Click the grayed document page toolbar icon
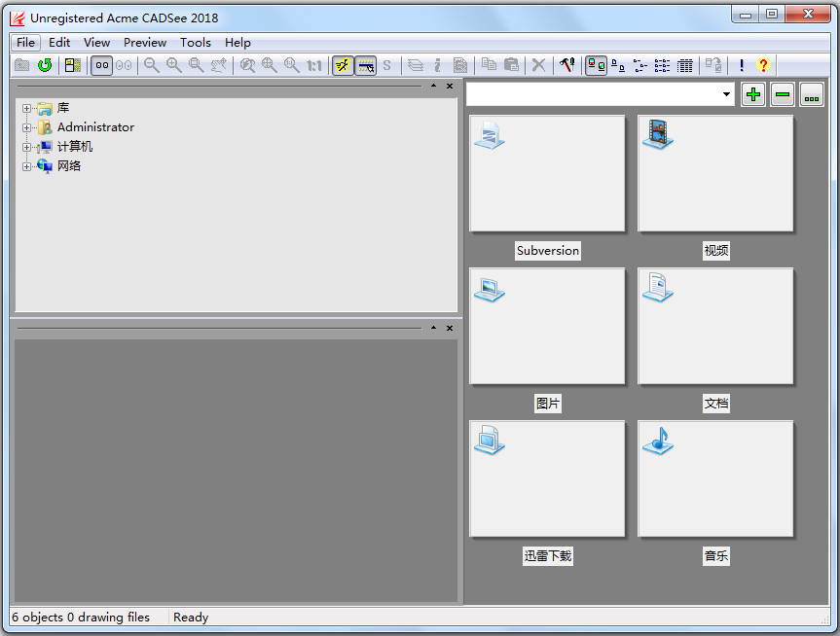The width and height of the screenshot is (840, 636). click(460, 65)
